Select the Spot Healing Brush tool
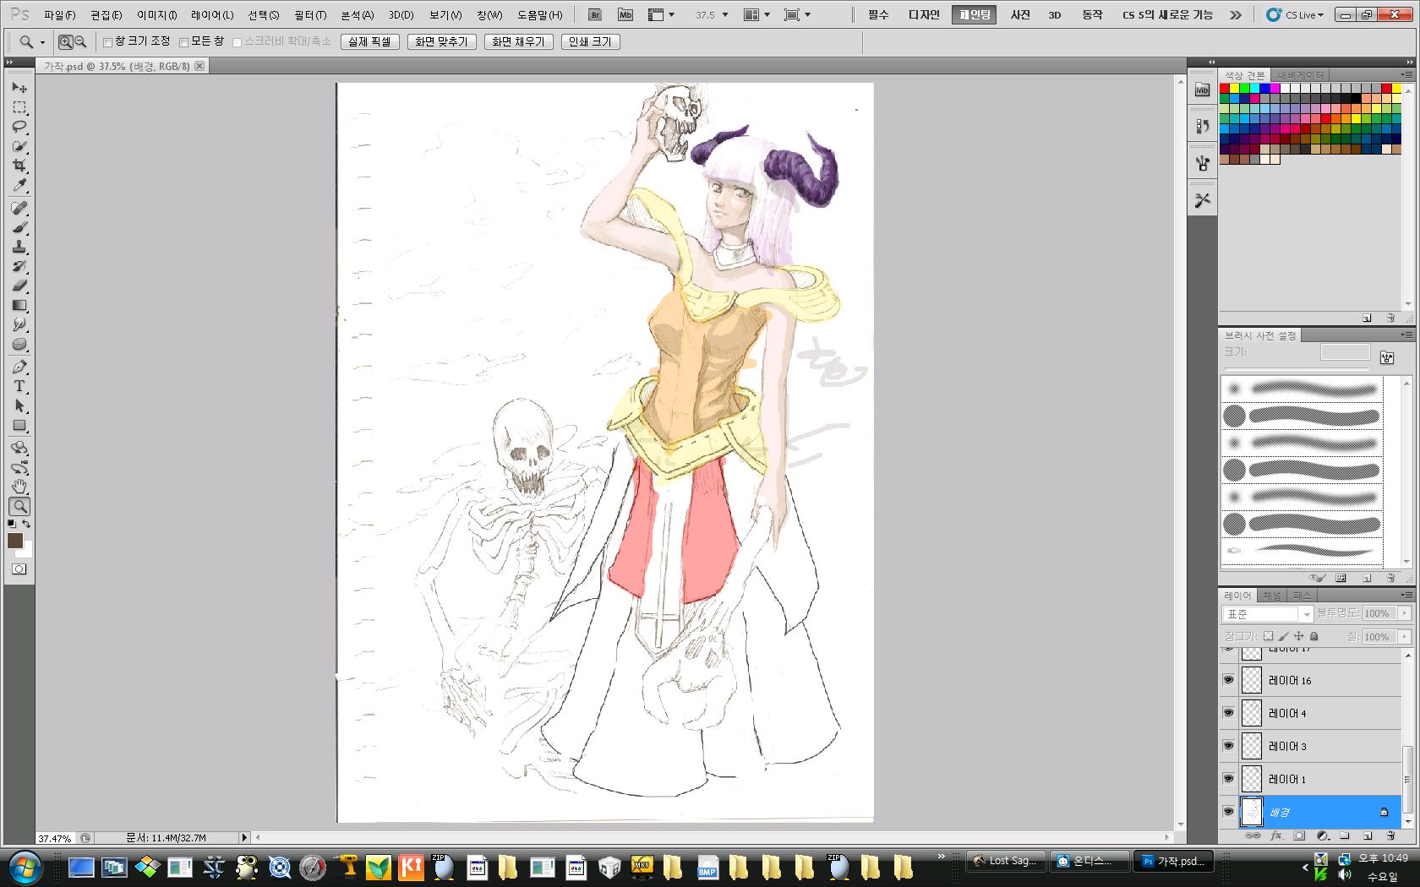Viewport: 1420px width, 887px height. click(x=19, y=208)
